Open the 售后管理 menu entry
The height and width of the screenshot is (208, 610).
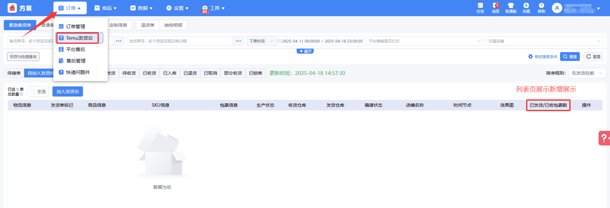(76, 61)
